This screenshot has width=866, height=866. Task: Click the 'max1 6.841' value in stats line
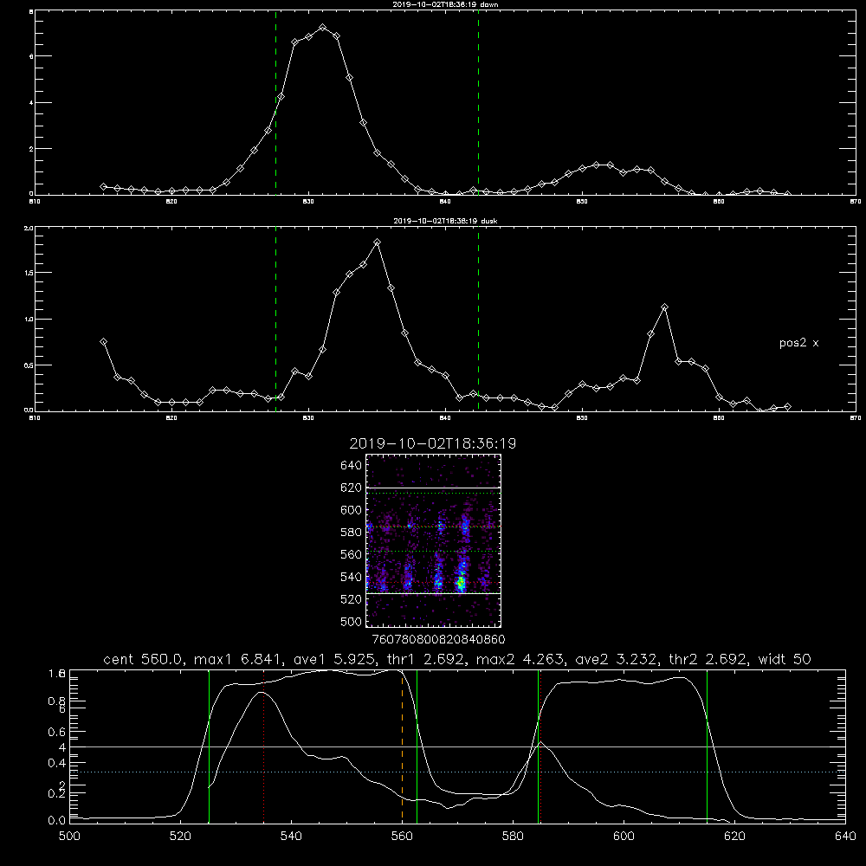pyautogui.click(x=240, y=659)
